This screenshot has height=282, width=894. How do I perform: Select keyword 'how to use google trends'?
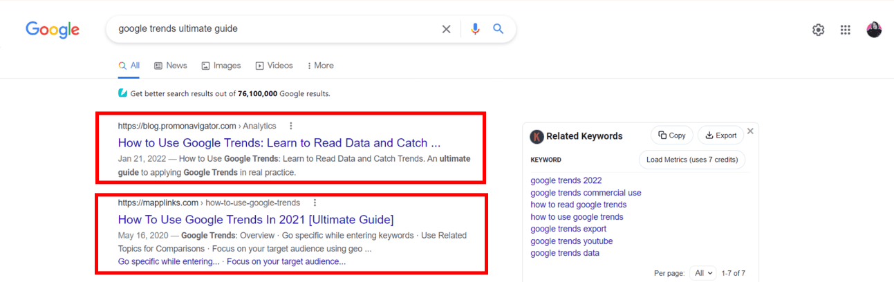577,217
